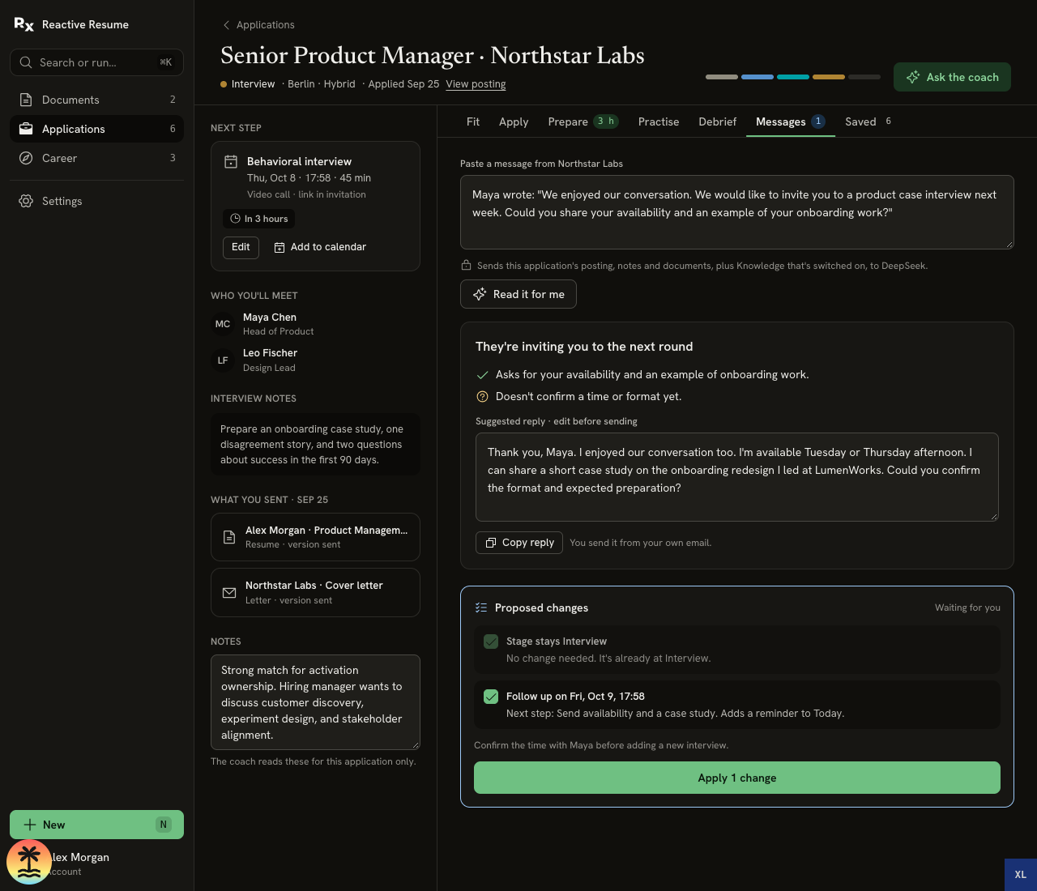Viewport: 1037px width, 891px height.
Task: Click the Edit button for next step
Action: pyautogui.click(x=241, y=247)
